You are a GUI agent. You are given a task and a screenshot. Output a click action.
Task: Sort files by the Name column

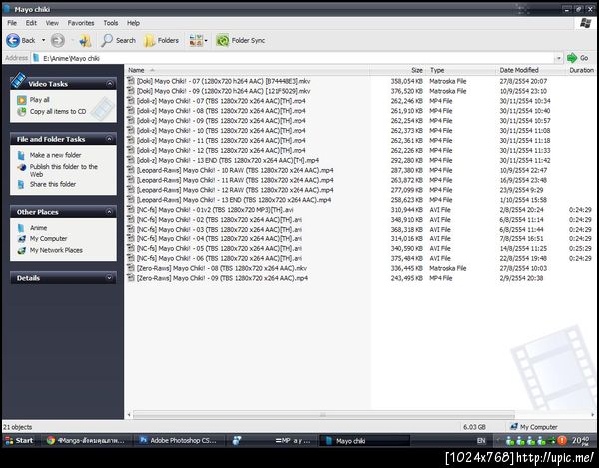pos(247,70)
